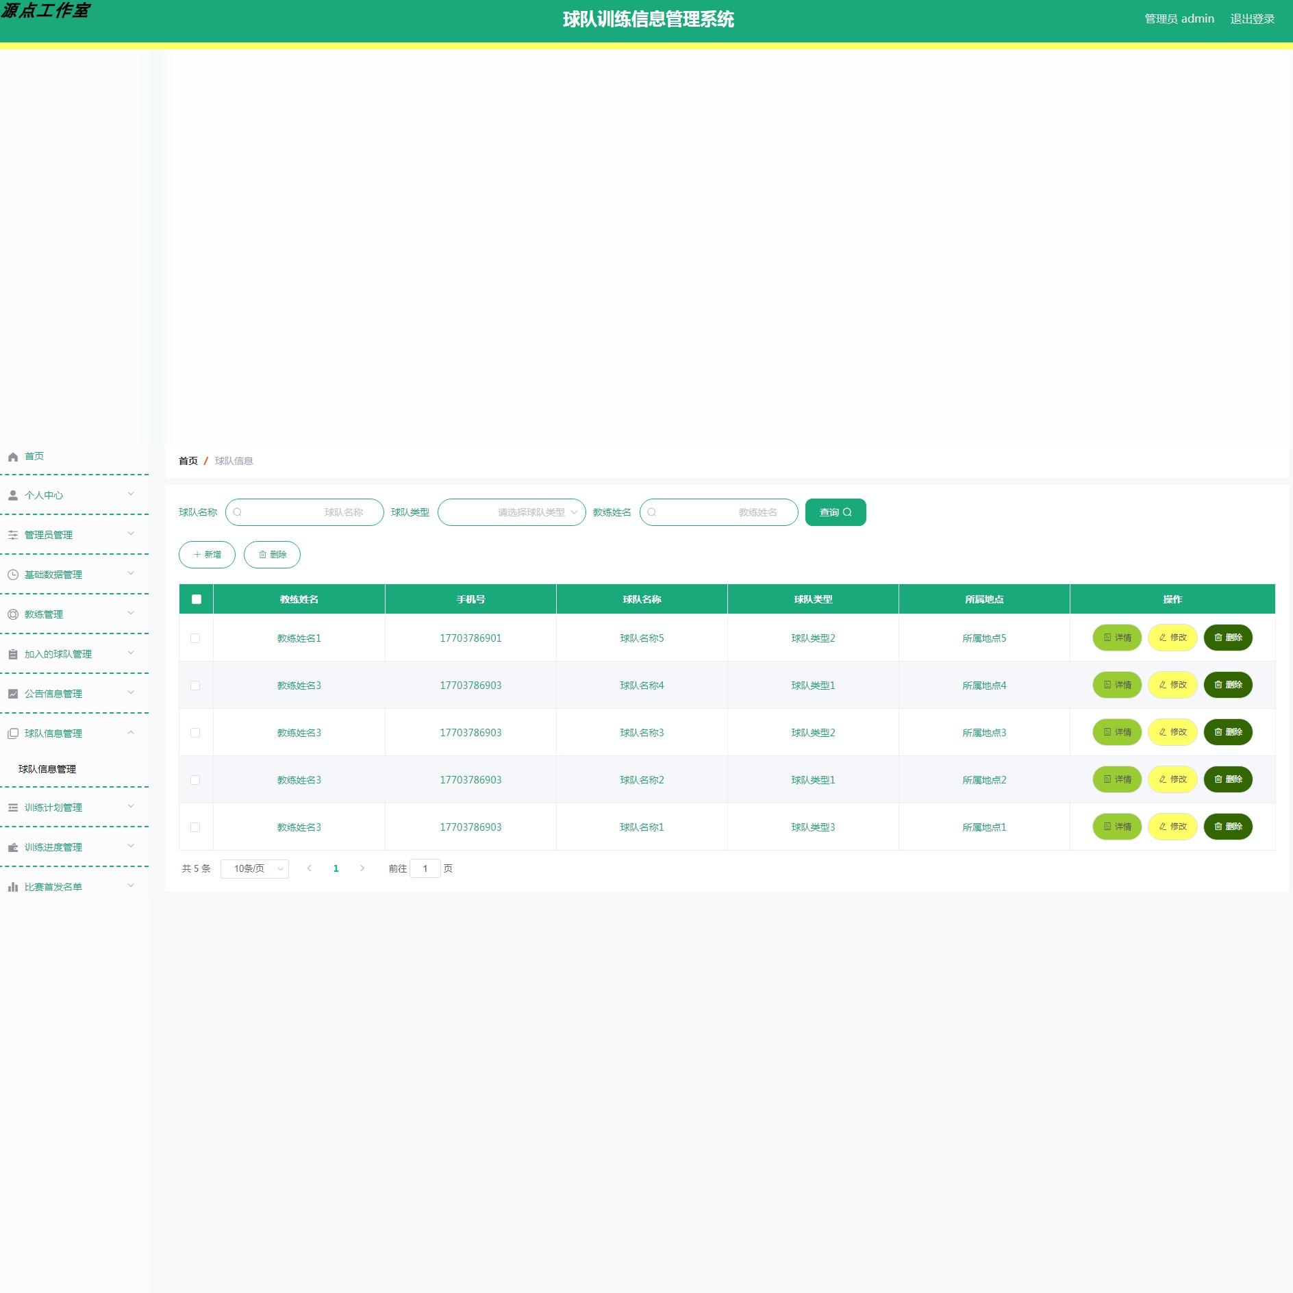This screenshot has height=1293, width=1293.
Task: Click the clock icon beside 基础数据管理
Action: click(12, 575)
